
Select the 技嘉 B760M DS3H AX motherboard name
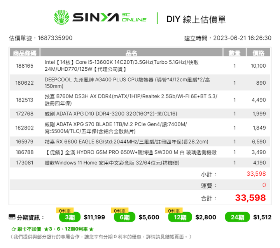pyautogui.click(x=131, y=100)
